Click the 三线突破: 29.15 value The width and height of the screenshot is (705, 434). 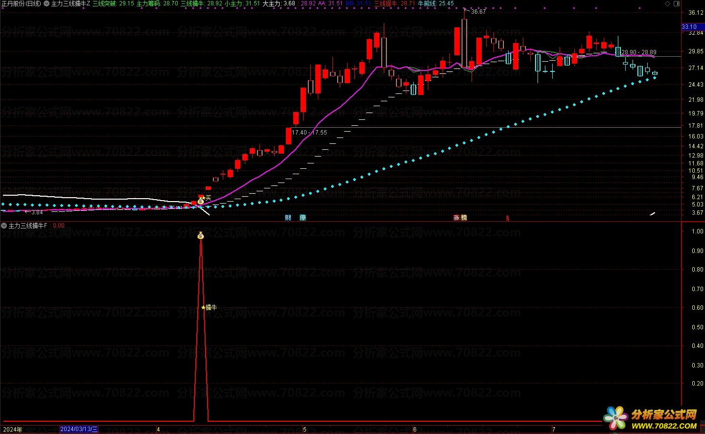tap(113, 3)
